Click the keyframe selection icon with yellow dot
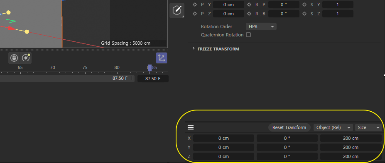 [26, 58]
